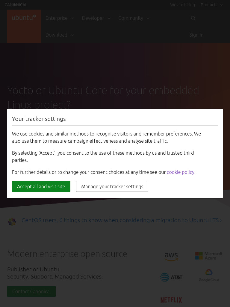The image size is (230, 307).
Task: Open the Products dropdown in the top bar
Action: [x=212, y=5]
